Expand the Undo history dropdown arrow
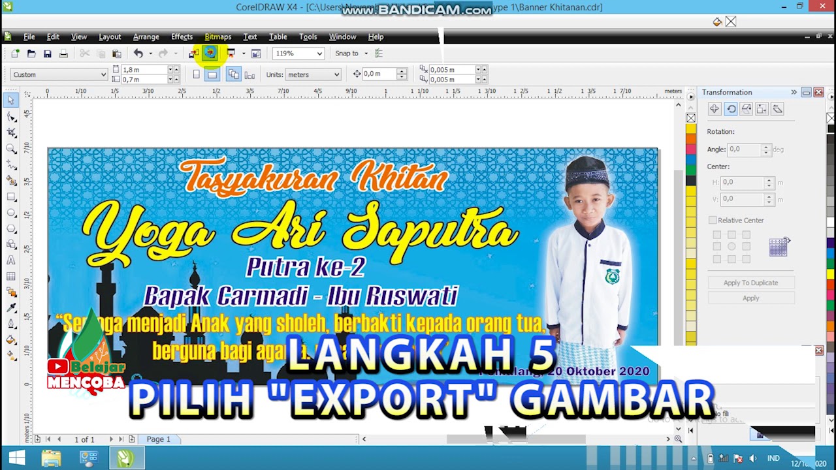This screenshot has width=836, height=470. tap(150, 54)
